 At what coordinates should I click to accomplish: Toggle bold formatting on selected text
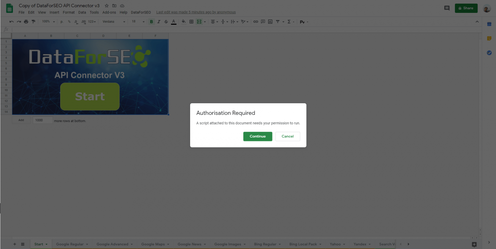151,21
